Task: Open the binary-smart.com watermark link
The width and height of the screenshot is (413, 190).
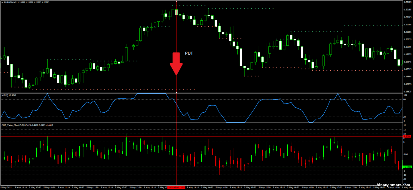Action: (393, 185)
